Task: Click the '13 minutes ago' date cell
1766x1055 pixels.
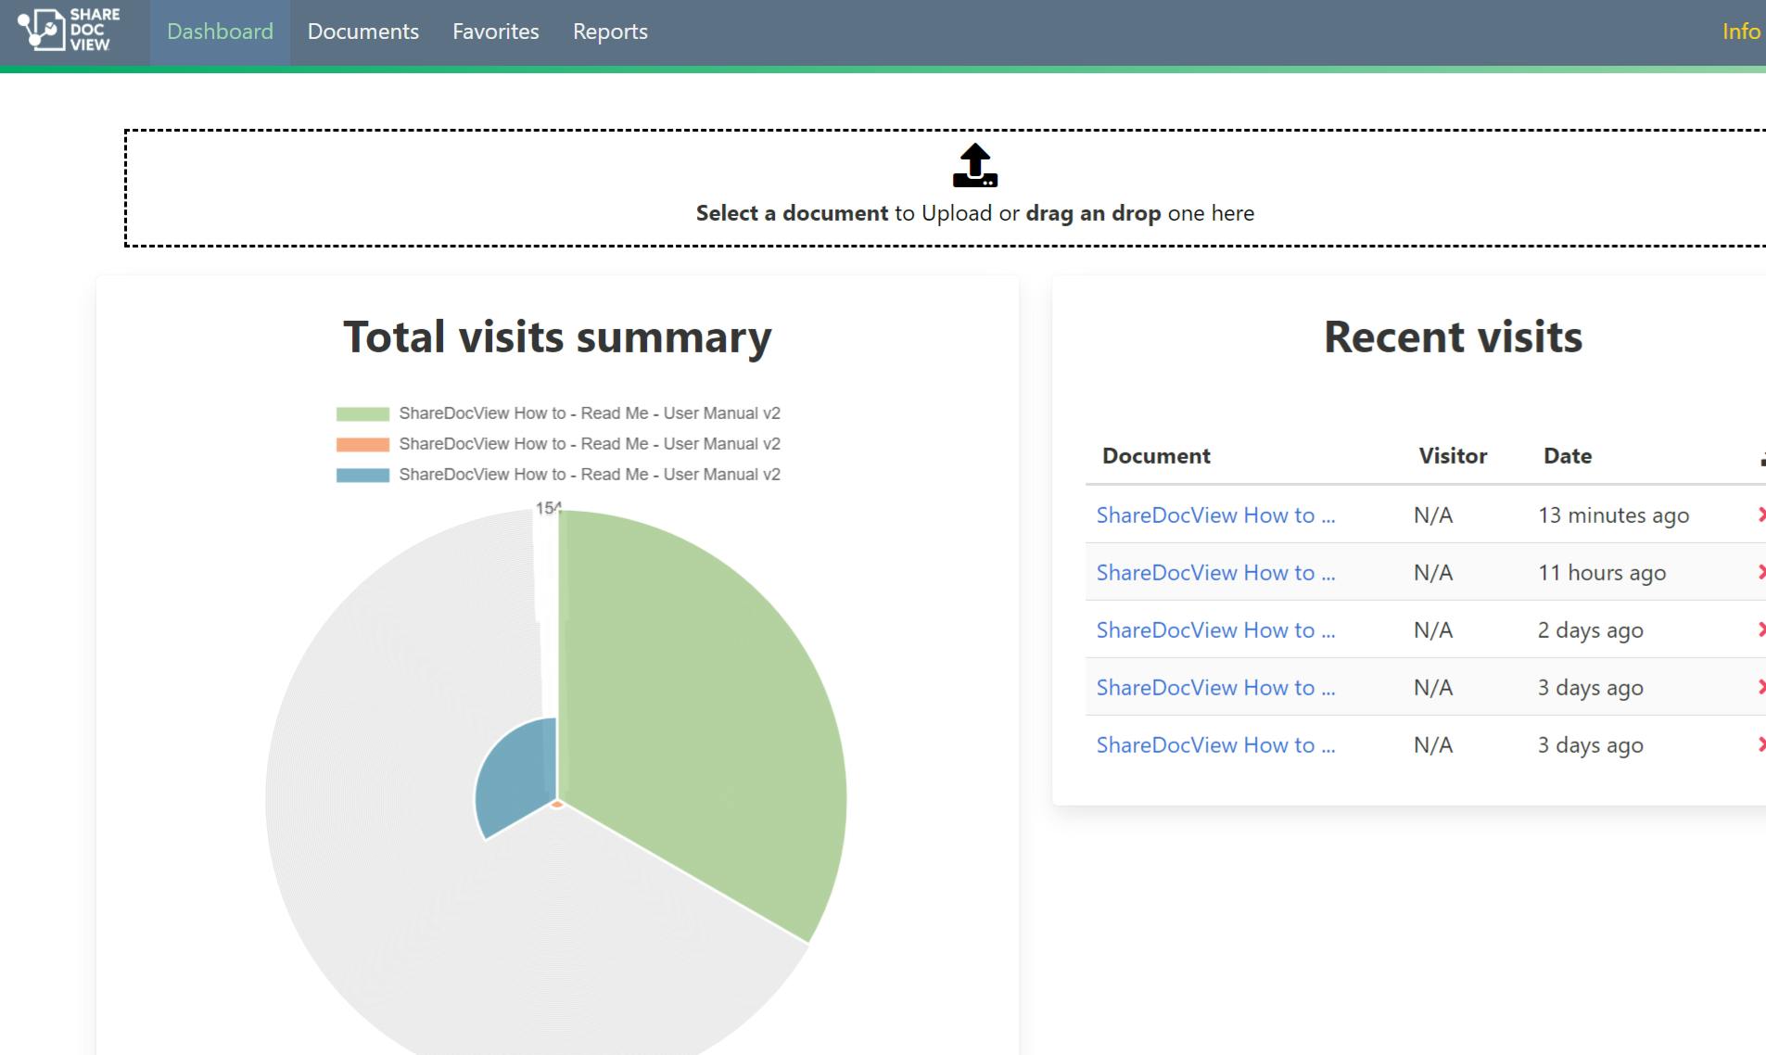Action: click(x=1613, y=515)
